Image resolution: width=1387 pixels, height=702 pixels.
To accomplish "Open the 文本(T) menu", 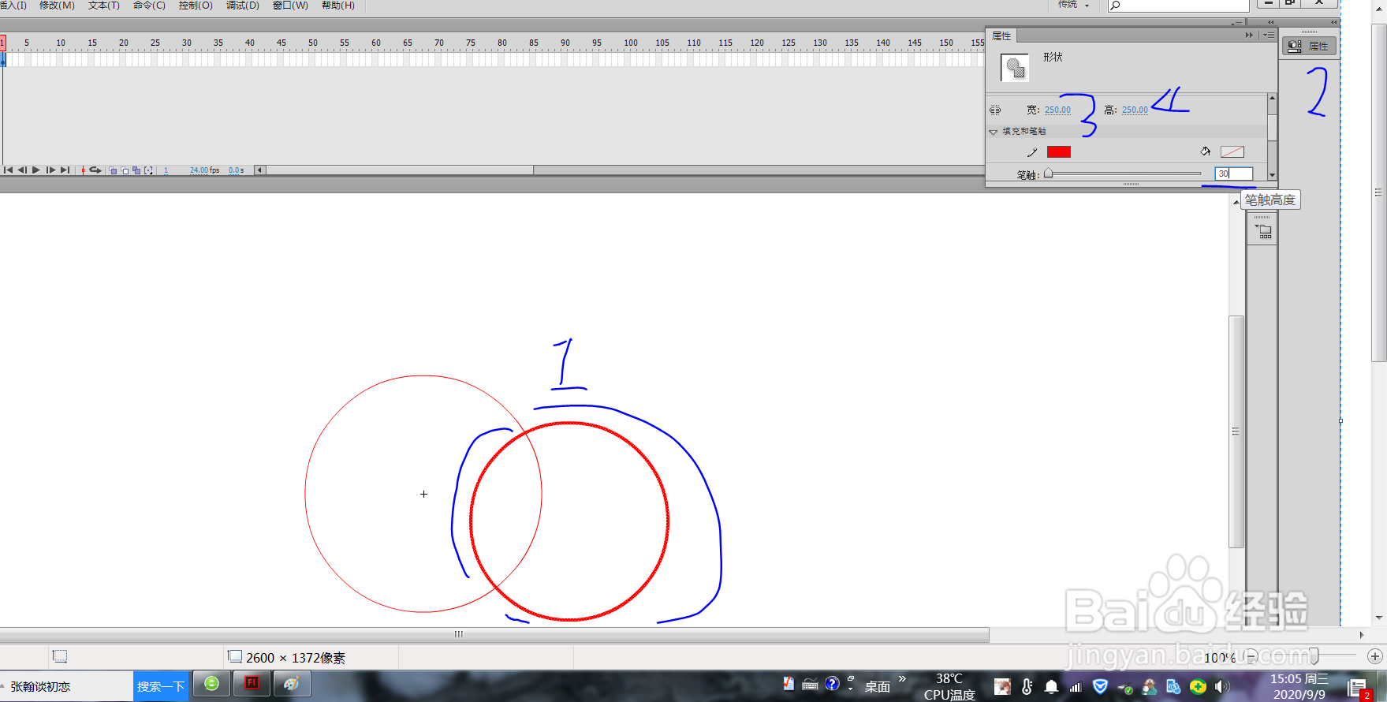I will 103,6.
